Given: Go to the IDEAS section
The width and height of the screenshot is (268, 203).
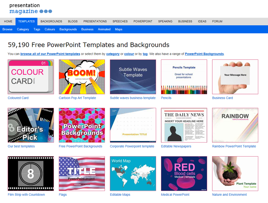Looking at the screenshot, I should pyautogui.click(x=202, y=21).
